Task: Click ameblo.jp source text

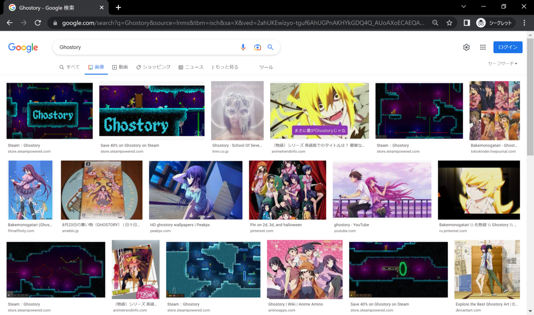Action: (70, 231)
